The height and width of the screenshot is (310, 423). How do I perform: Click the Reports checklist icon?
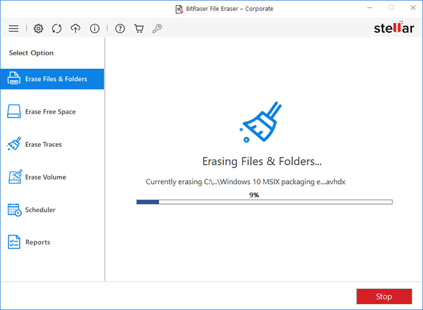pos(14,242)
